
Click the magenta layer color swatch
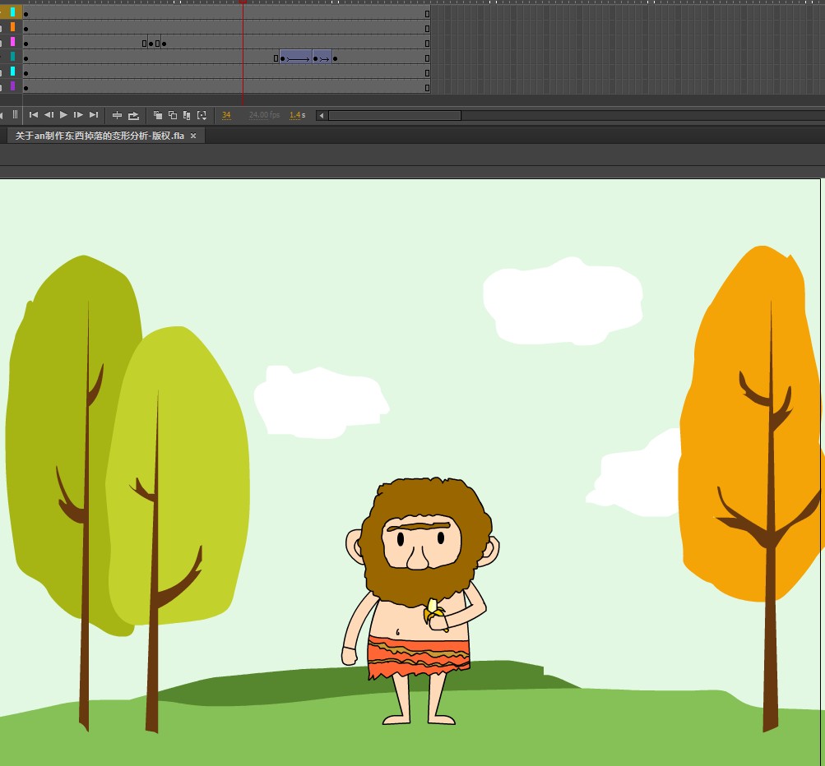click(13, 42)
